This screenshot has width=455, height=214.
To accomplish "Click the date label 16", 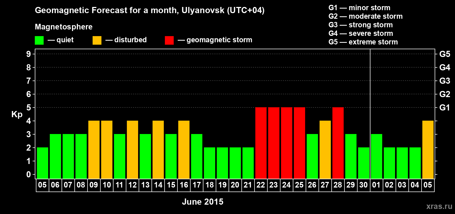I will (x=184, y=185).
